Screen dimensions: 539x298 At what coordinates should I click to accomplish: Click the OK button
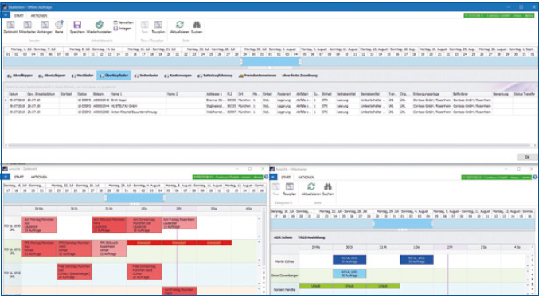(527, 157)
